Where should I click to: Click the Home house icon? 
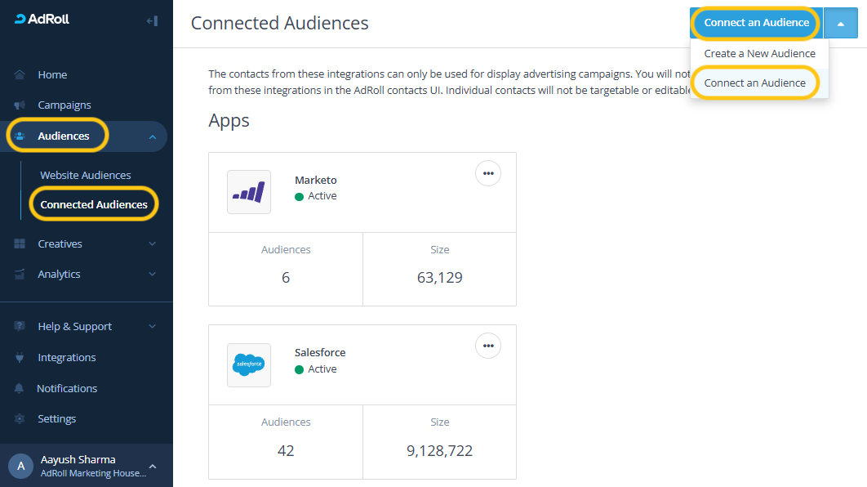point(20,74)
